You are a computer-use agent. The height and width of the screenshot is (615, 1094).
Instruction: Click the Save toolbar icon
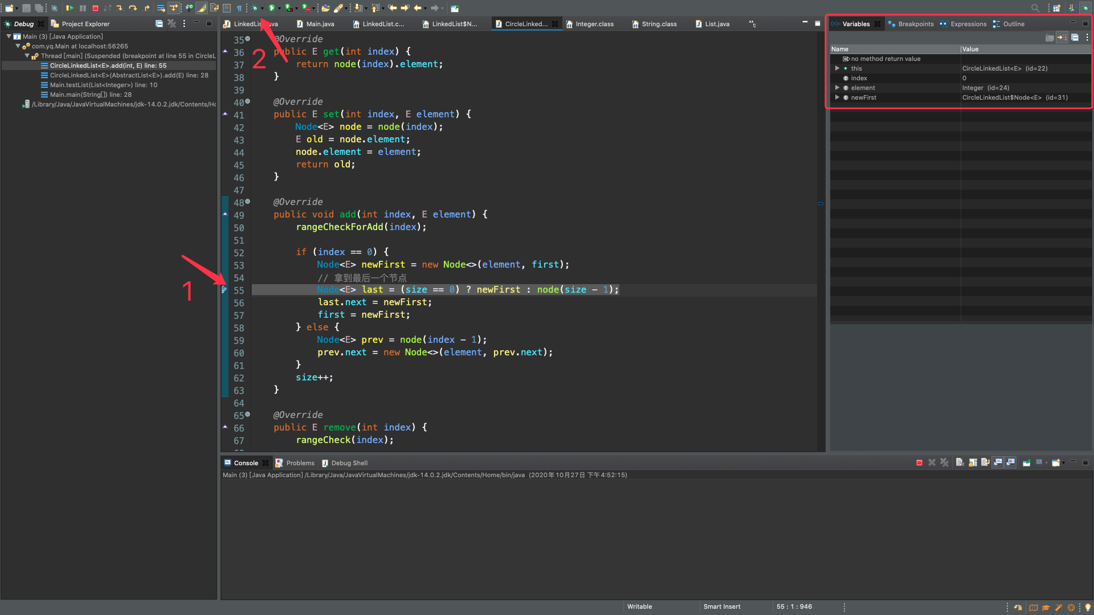(x=26, y=8)
